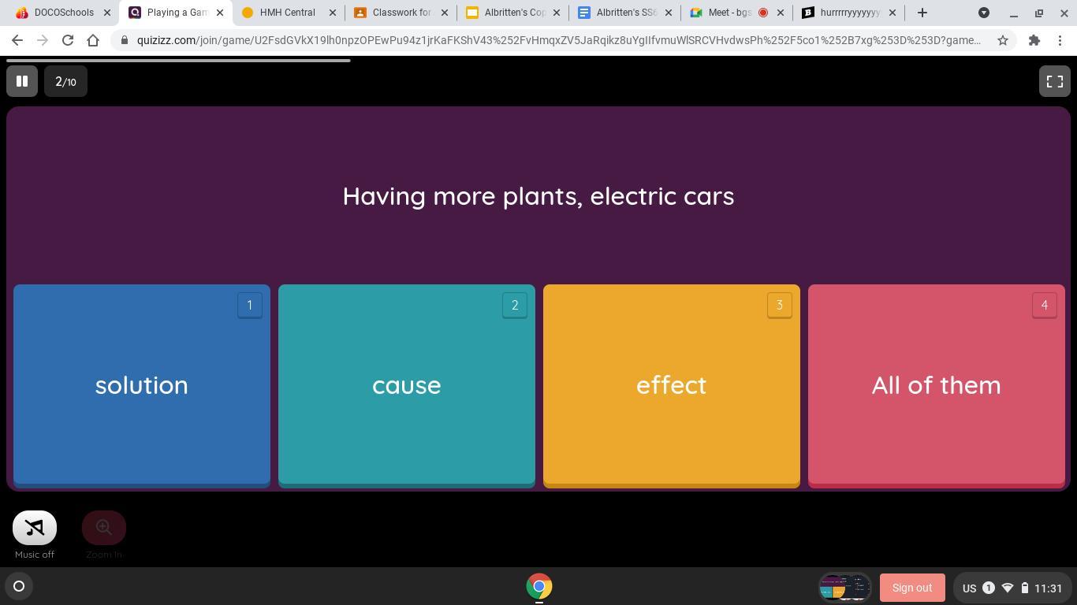Go back to the previous page
The image size is (1077, 605).
tap(17, 40)
